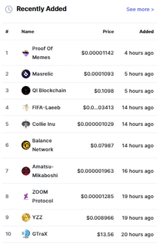Click the Amatsu-Mikaboshi token icon

[26, 171]
